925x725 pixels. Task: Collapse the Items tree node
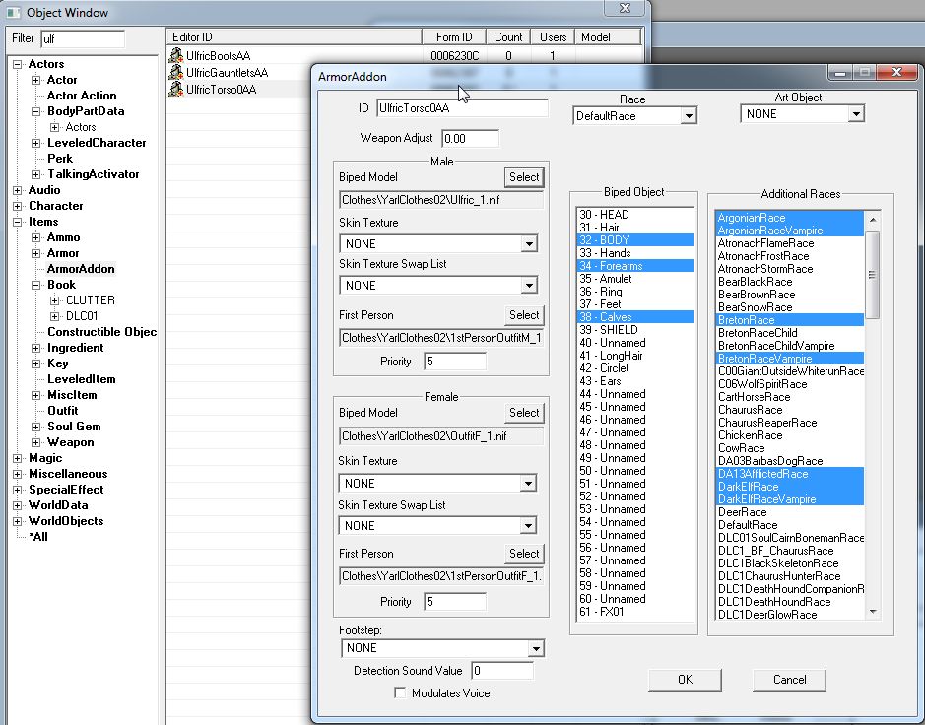pyautogui.click(x=18, y=222)
